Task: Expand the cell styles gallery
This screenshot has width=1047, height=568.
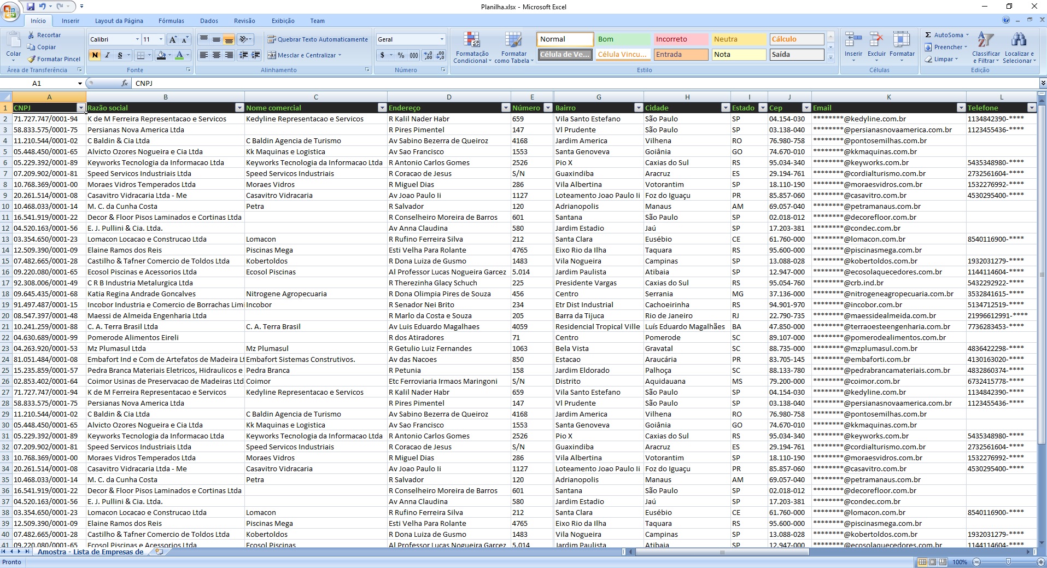Action: 830,57
